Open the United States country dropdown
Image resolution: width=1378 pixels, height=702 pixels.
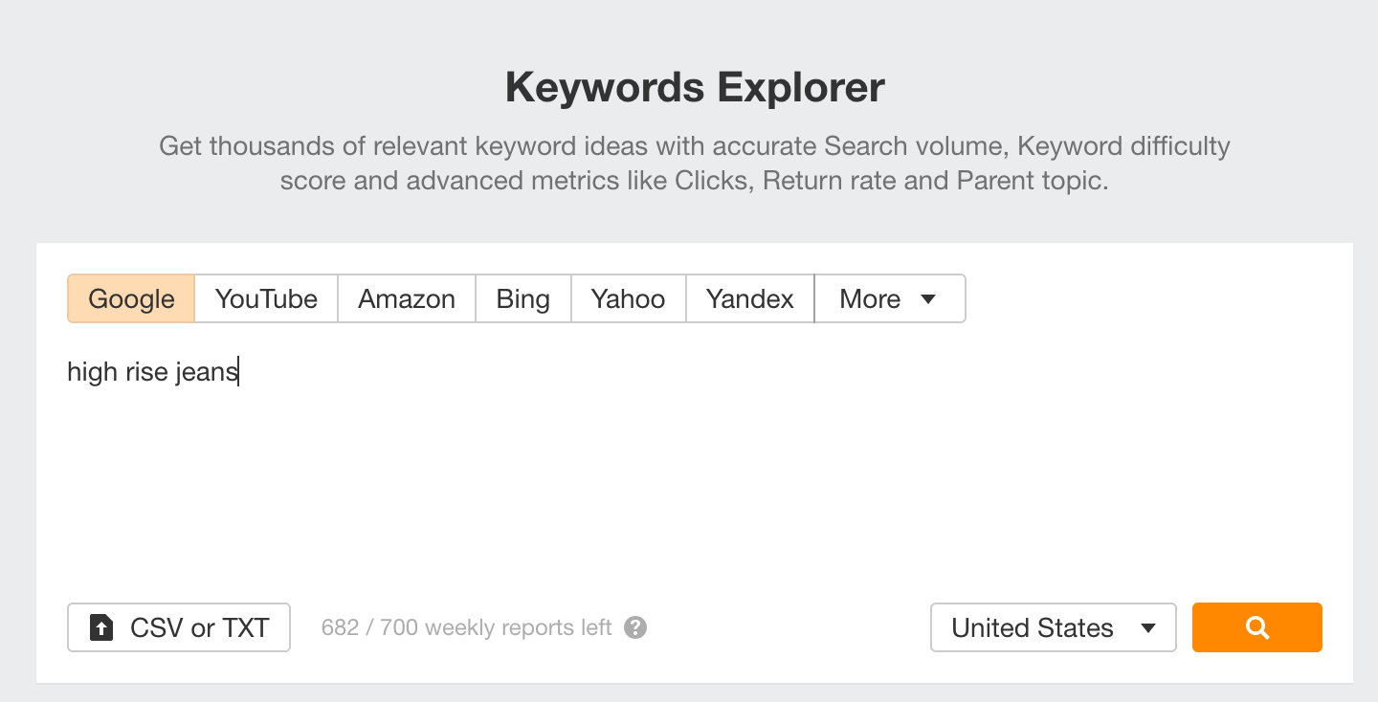click(1052, 628)
